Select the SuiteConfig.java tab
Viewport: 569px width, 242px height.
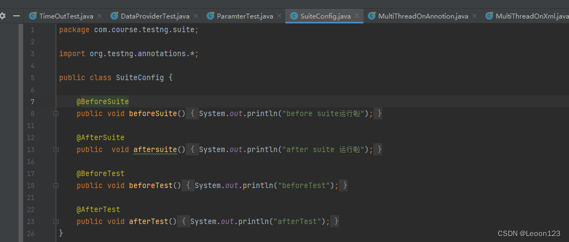coord(326,16)
